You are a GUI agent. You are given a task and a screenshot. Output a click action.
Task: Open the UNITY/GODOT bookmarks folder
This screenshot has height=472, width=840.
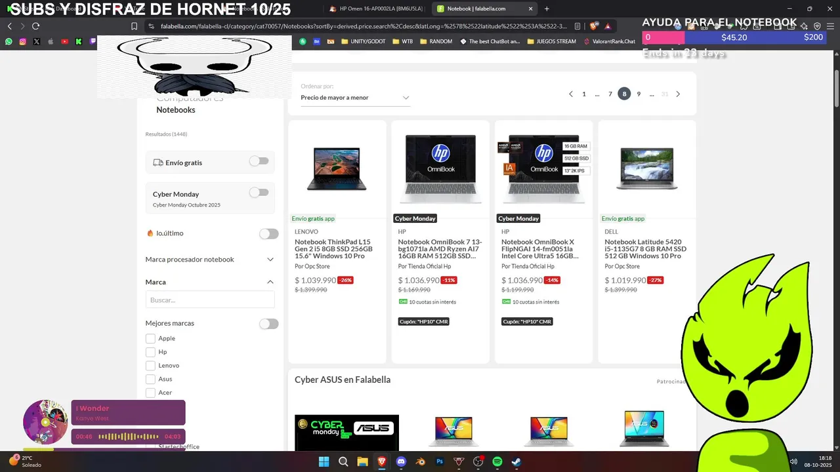point(362,41)
